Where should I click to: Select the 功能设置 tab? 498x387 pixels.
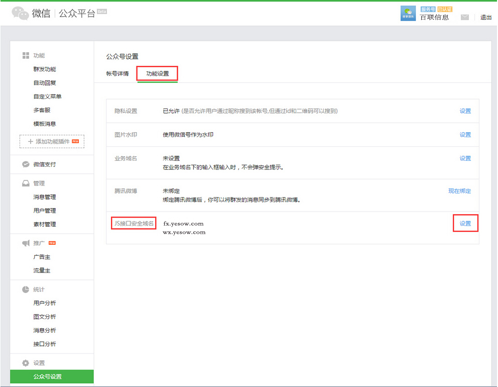click(157, 73)
